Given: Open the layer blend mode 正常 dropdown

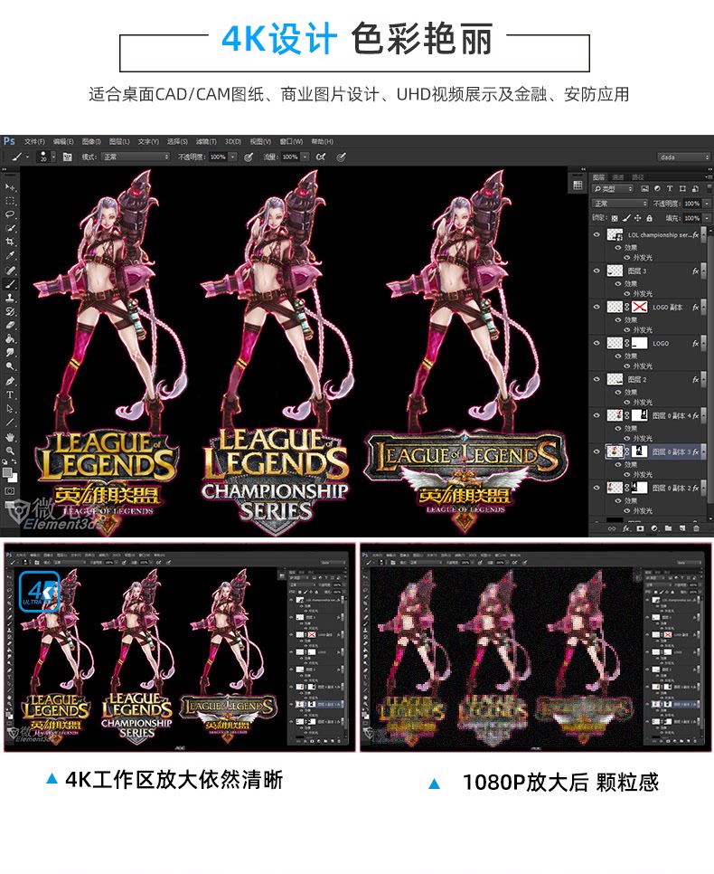Looking at the screenshot, I should point(620,204).
